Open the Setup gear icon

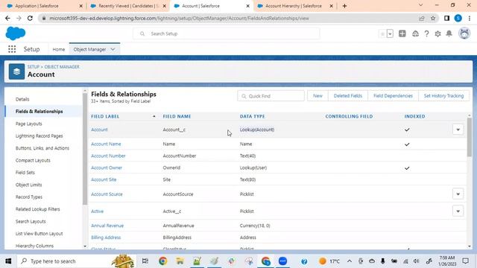pyautogui.click(x=437, y=33)
